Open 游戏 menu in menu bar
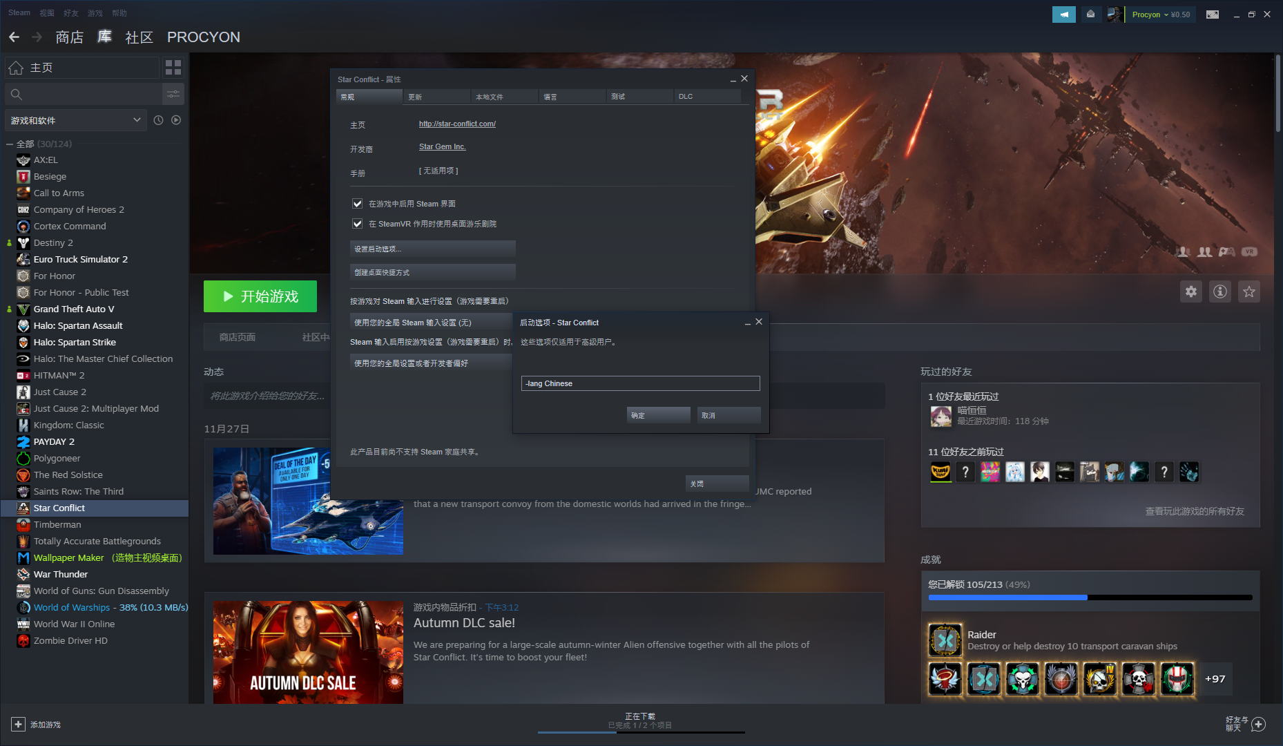1283x746 pixels. pos(95,12)
